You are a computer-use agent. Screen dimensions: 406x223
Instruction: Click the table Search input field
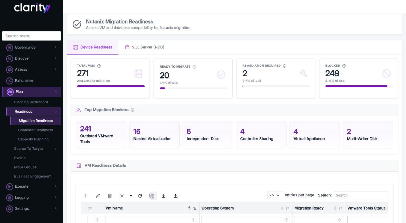[361, 195]
